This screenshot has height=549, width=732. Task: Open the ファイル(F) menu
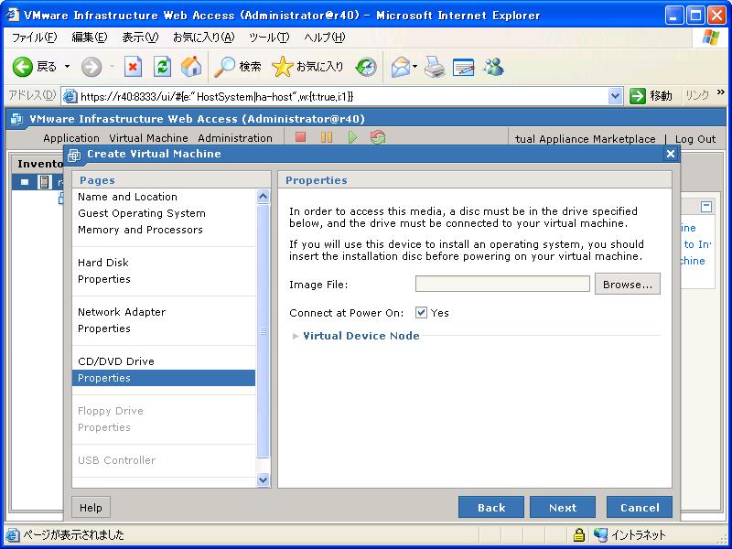(x=34, y=38)
